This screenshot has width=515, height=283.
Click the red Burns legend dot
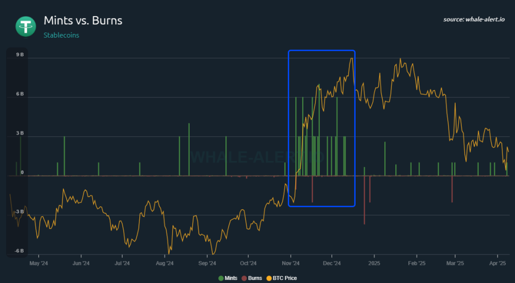point(244,278)
